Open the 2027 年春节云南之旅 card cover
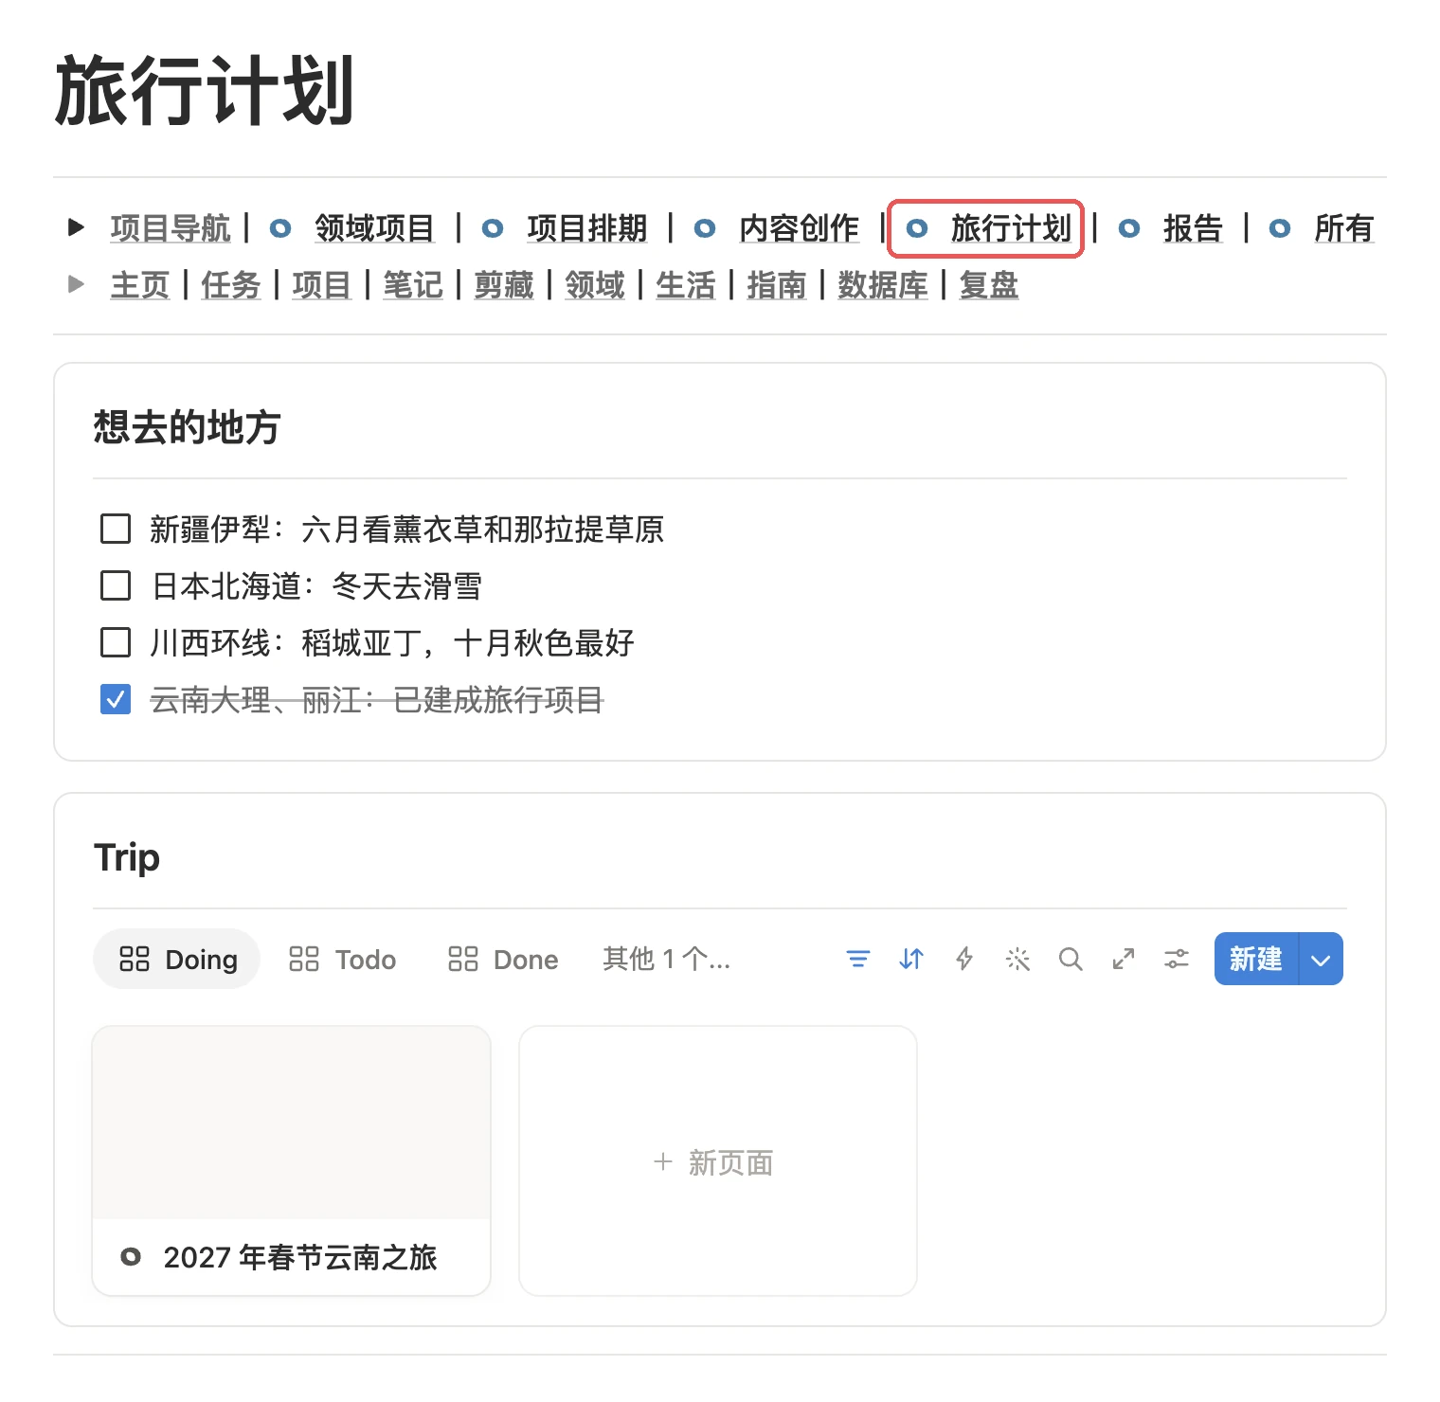1440x1402 pixels. [292, 1123]
